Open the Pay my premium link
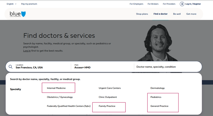Image resolution: width=213 pixels, height=116 pixels. [29, 4]
